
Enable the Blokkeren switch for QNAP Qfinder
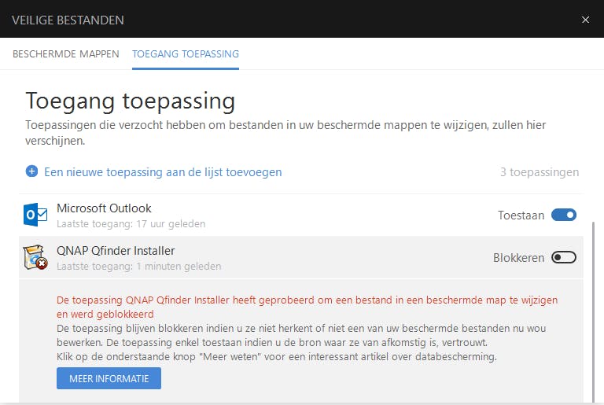564,257
